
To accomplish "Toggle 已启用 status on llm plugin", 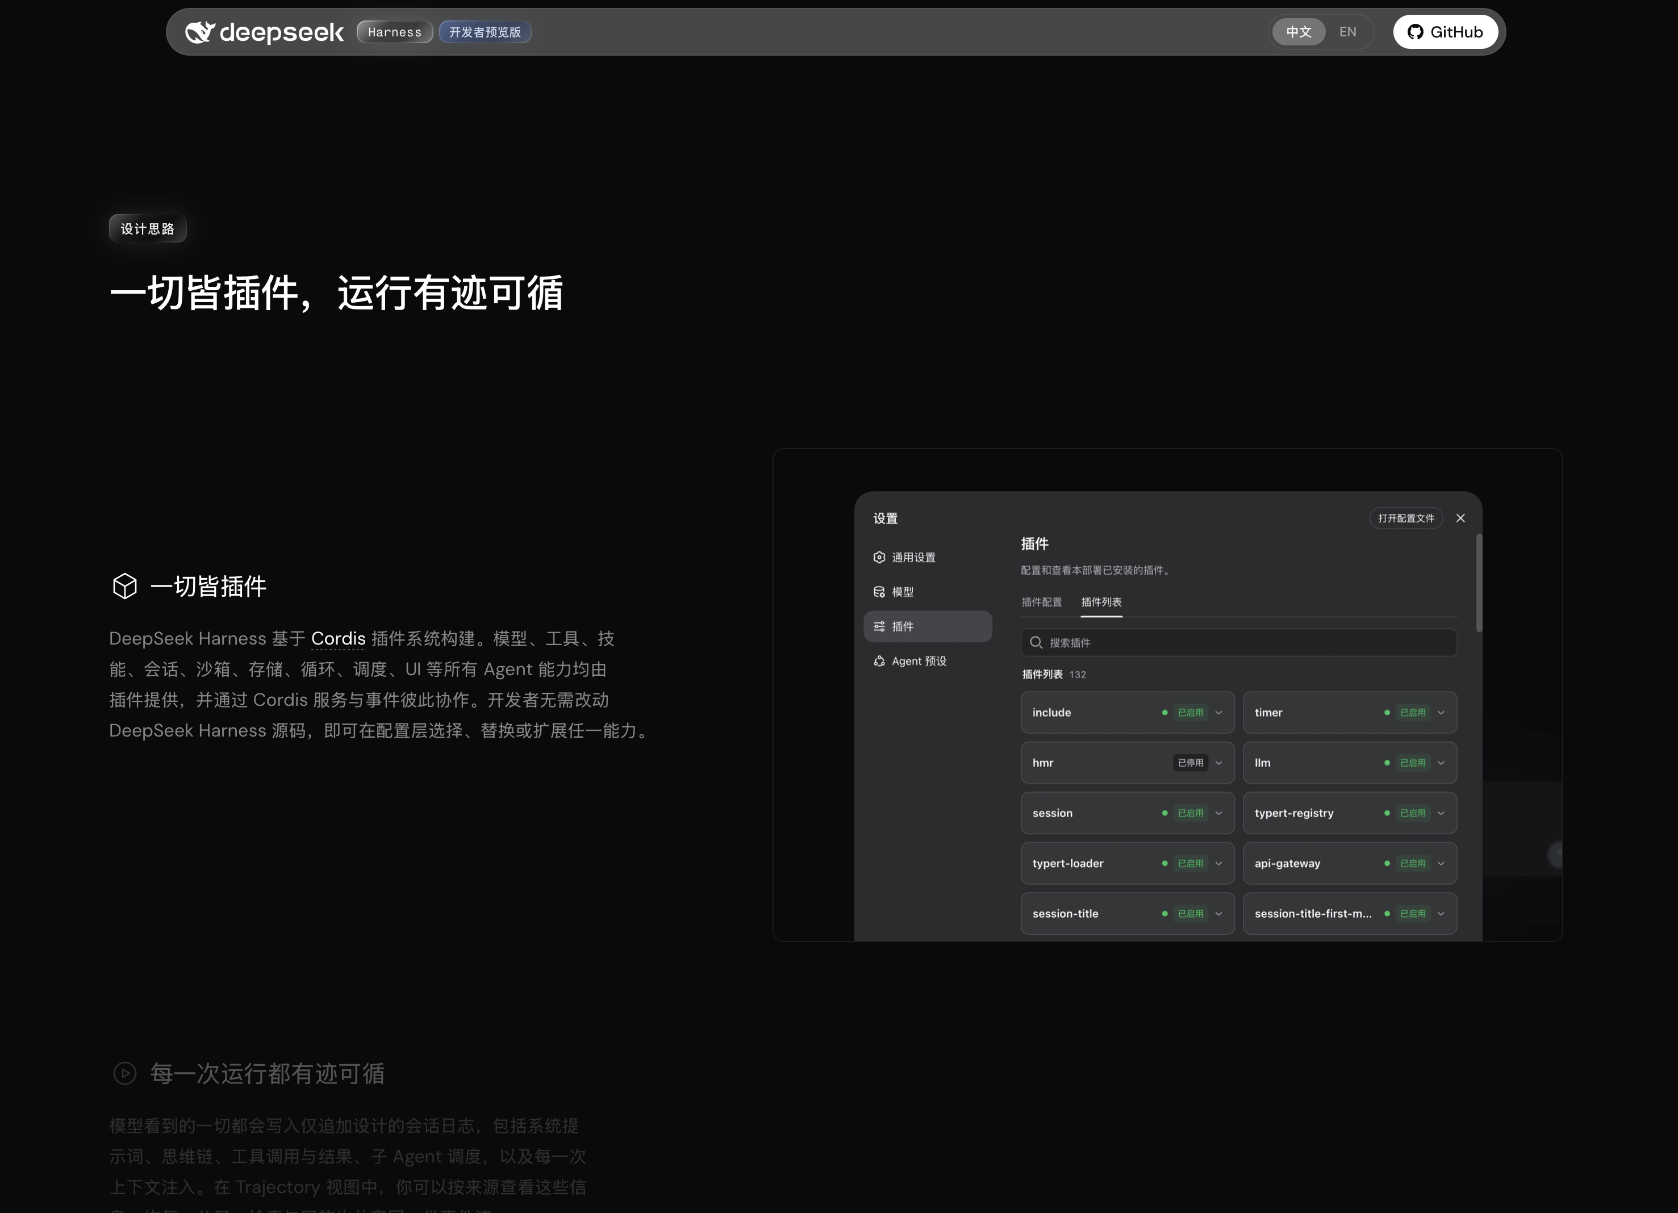I will click(1412, 763).
